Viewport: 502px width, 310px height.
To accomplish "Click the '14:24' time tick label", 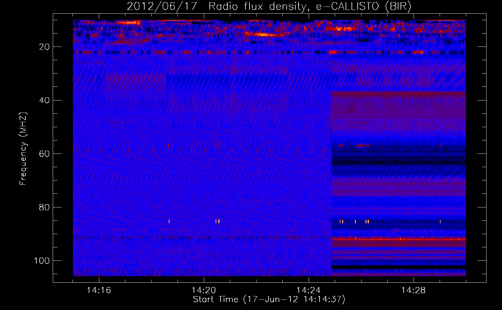I will pyautogui.click(x=309, y=290).
